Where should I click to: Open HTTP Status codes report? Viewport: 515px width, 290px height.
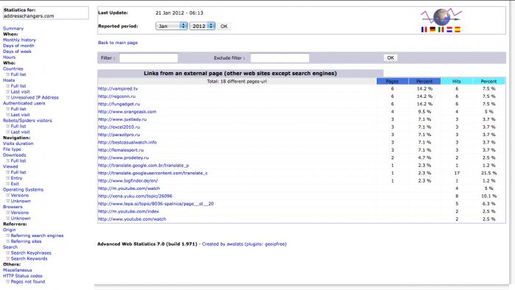pos(23,276)
